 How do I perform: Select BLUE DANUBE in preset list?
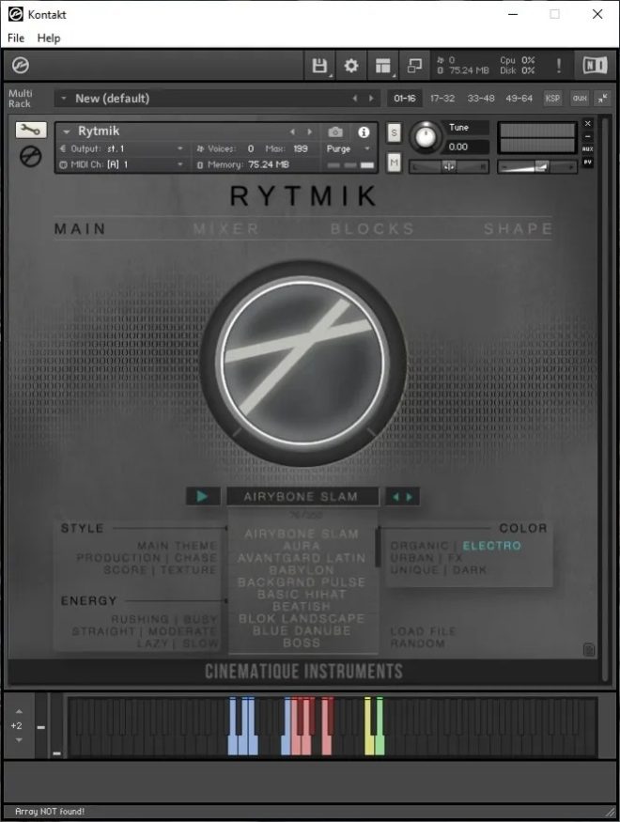302,630
